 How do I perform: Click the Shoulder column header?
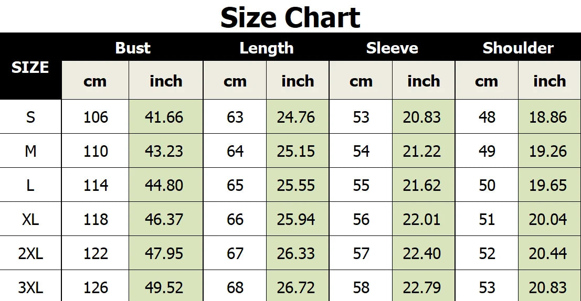pyautogui.click(x=518, y=48)
